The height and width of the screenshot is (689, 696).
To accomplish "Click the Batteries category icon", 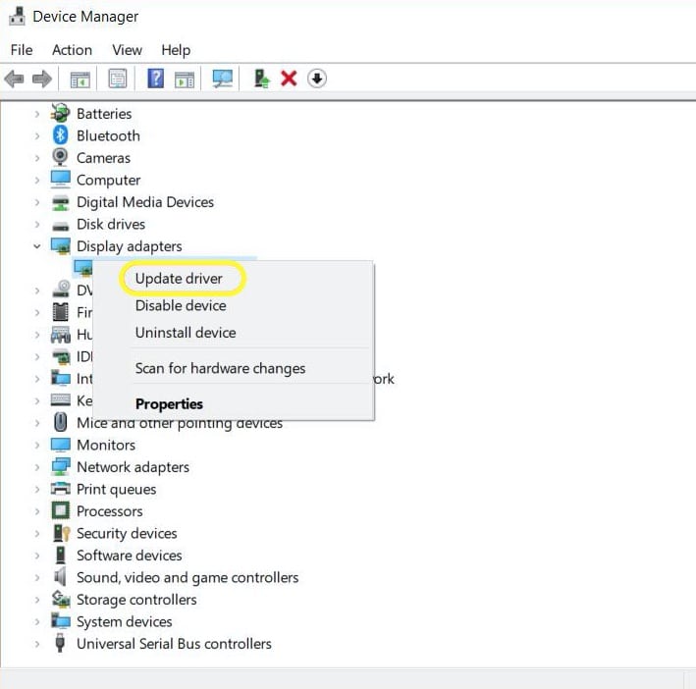I will [60, 113].
